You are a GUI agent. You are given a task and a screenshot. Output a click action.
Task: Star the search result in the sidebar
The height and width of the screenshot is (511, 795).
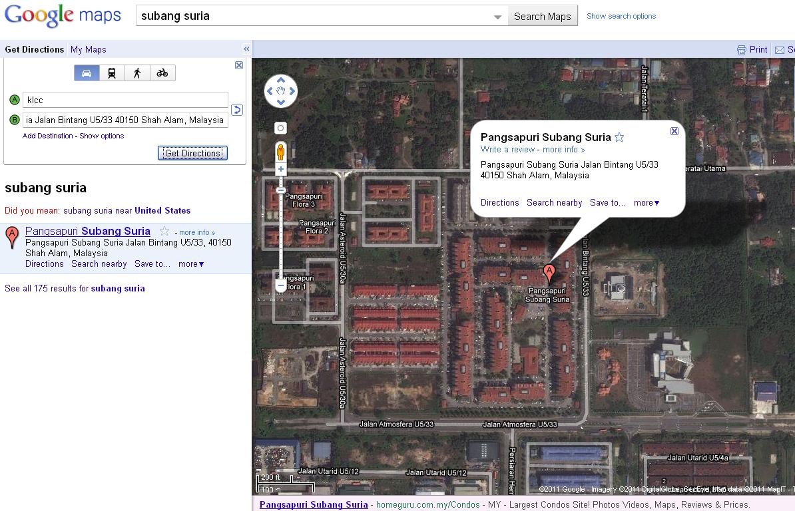point(164,231)
